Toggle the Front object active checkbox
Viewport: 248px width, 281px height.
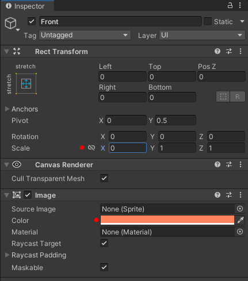coord(32,21)
